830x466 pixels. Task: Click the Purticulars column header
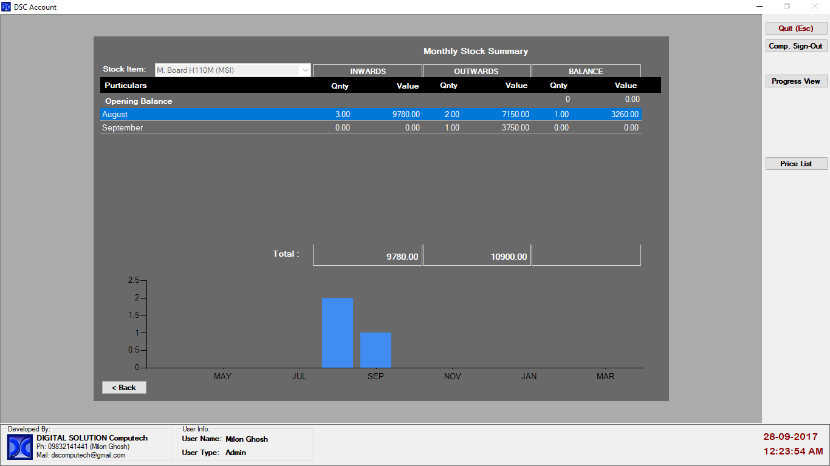click(126, 86)
